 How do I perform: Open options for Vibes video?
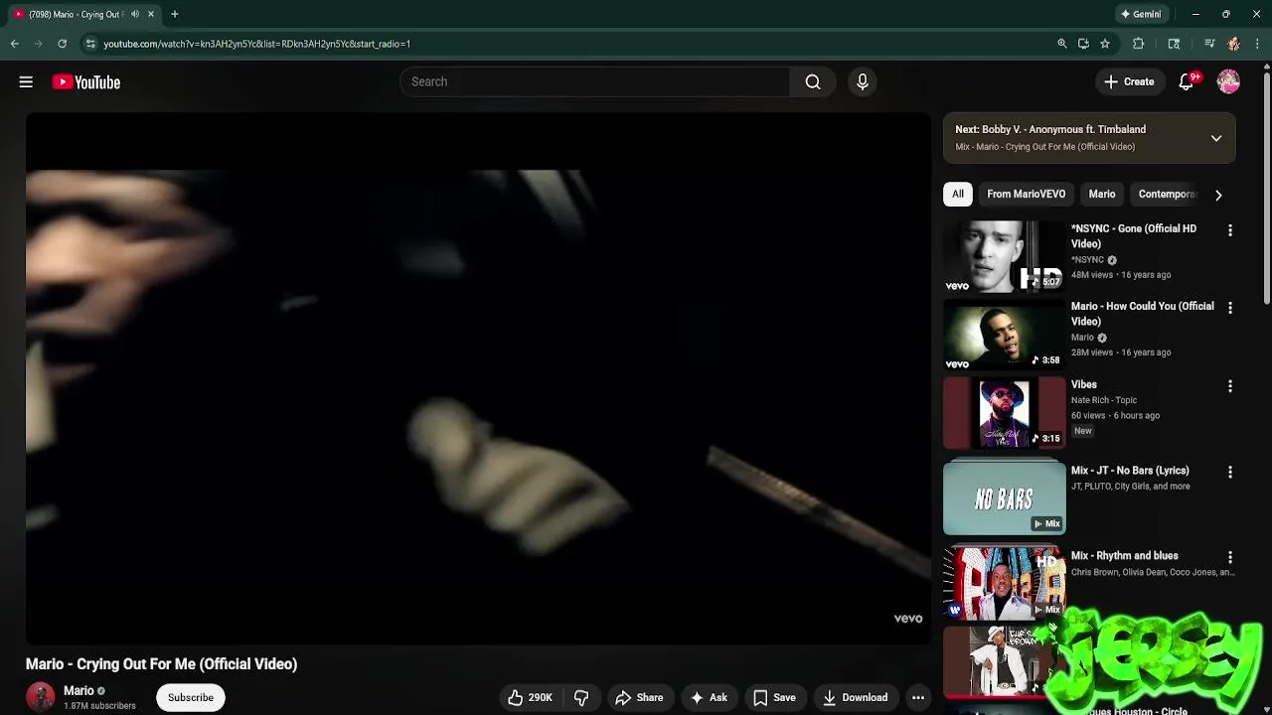coord(1230,386)
